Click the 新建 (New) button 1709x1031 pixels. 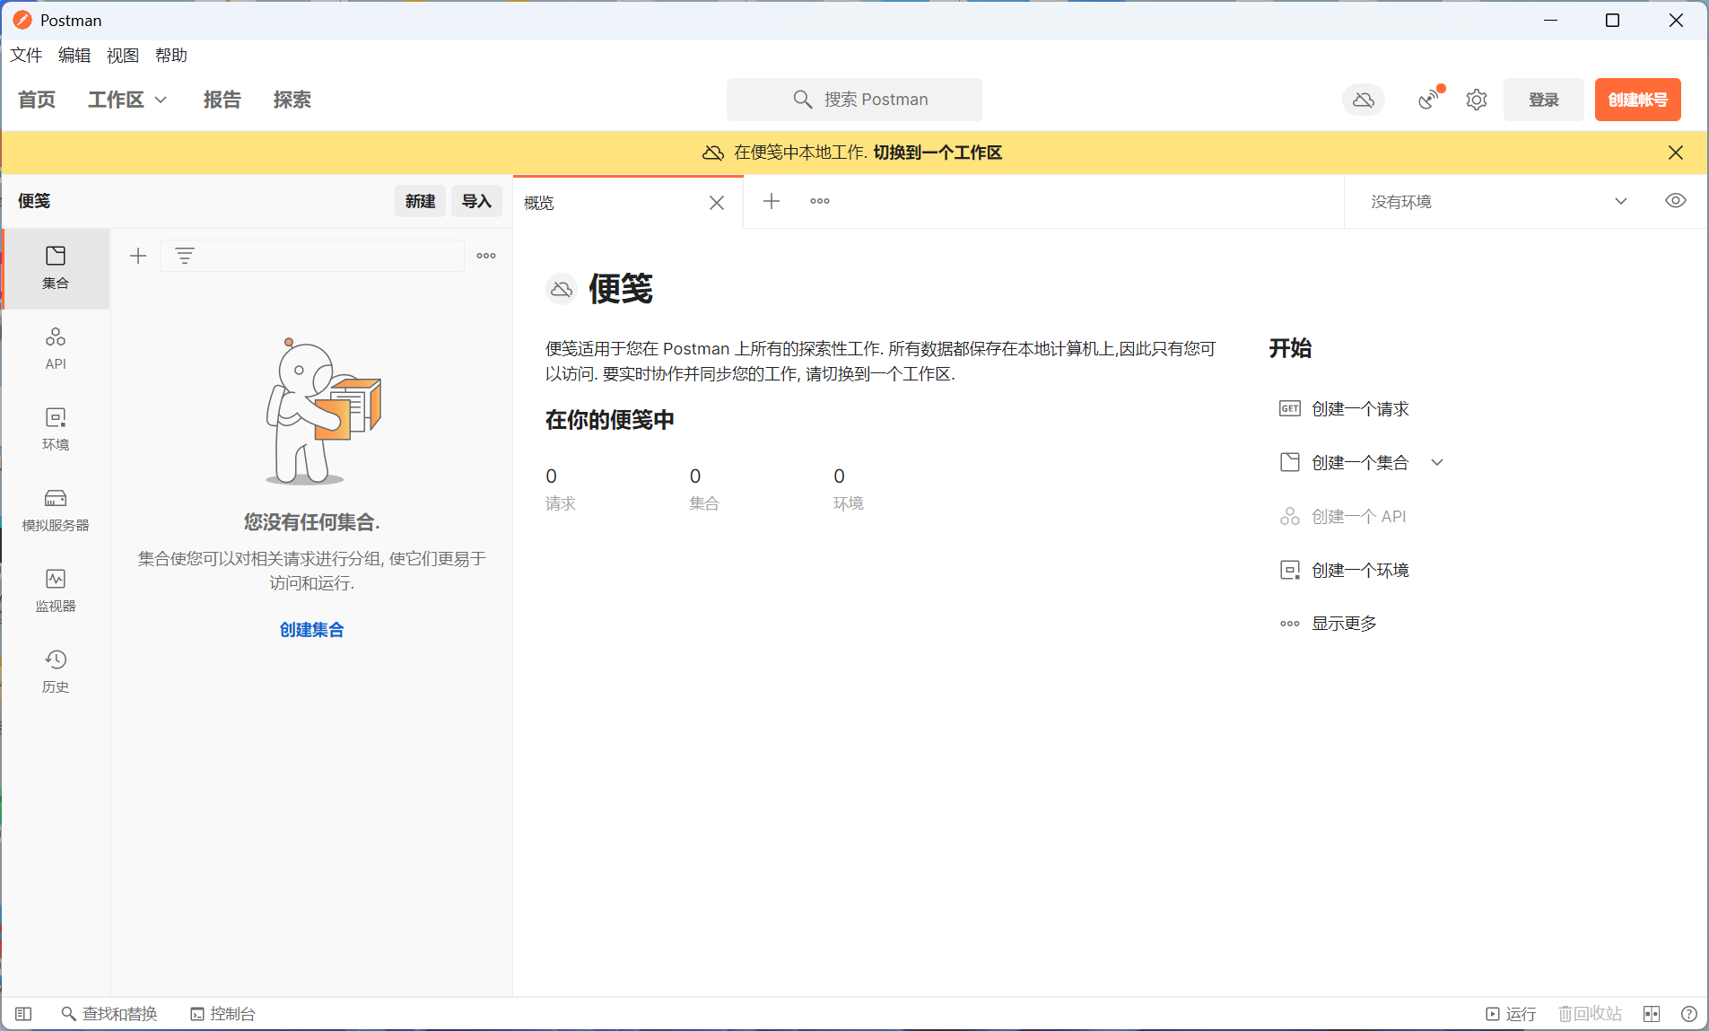pos(420,201)
